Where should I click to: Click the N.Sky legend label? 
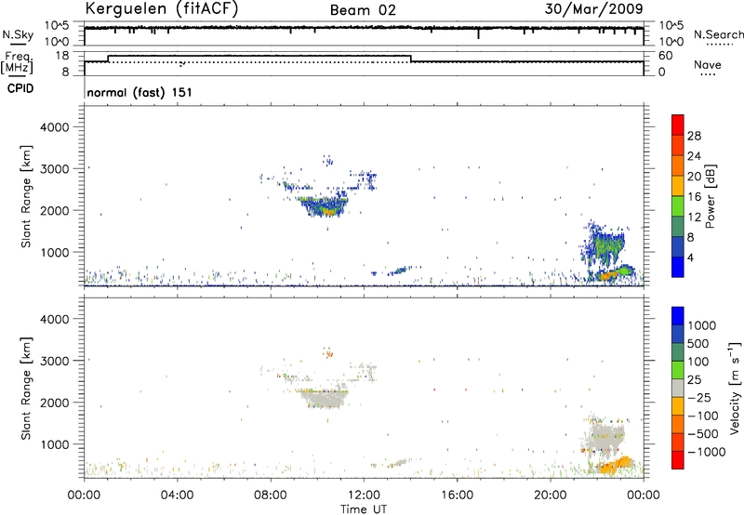[x=18, y=34]
